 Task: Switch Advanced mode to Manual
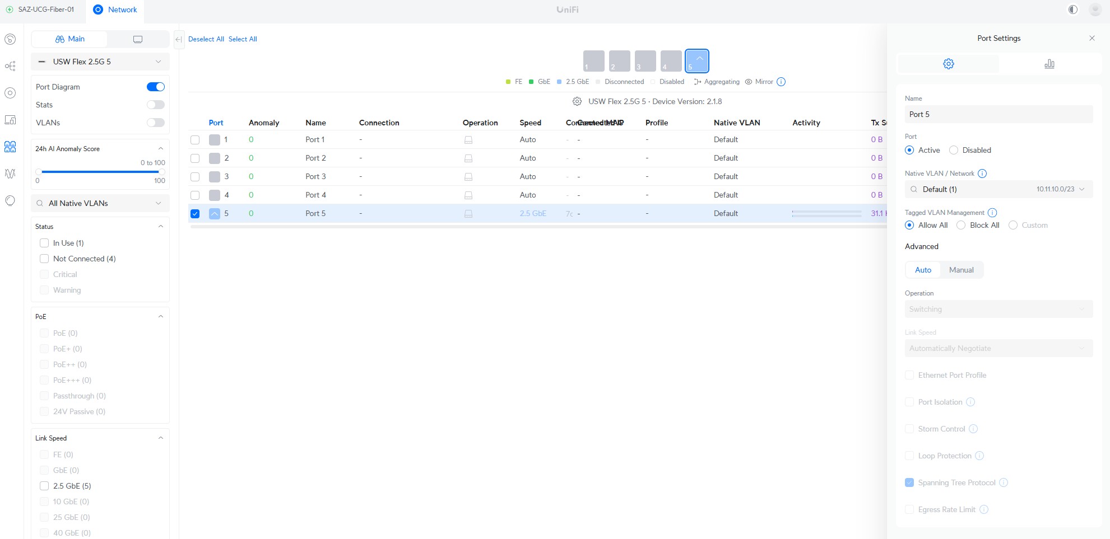coord(961,270)
